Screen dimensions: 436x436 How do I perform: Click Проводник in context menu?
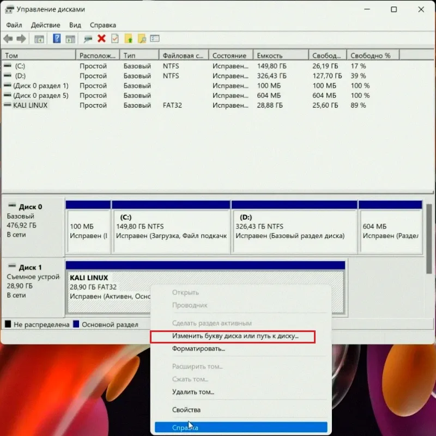[241, 305]
